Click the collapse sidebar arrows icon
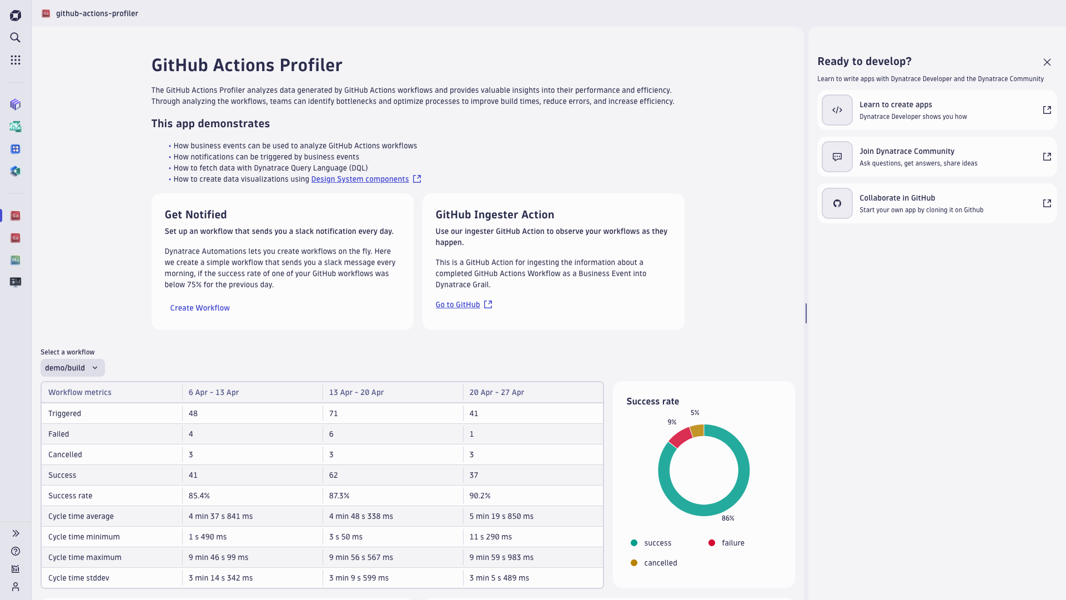This screenshot has height=600, width=1066. tap(16, 533)
